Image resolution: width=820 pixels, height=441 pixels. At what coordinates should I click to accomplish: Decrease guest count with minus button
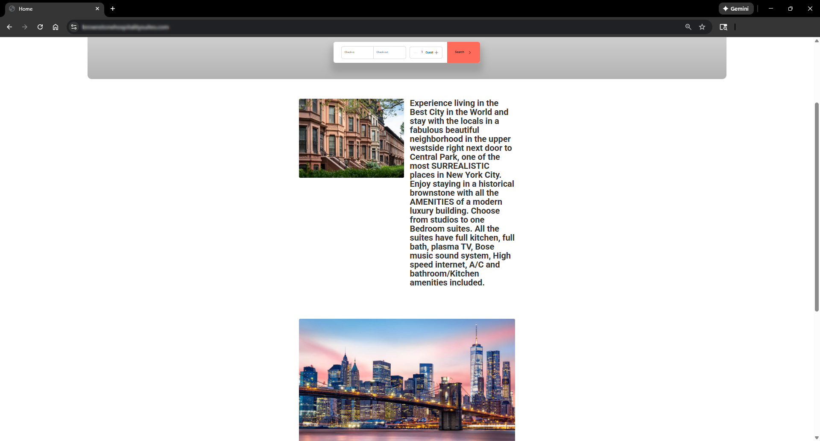[415, 53]
